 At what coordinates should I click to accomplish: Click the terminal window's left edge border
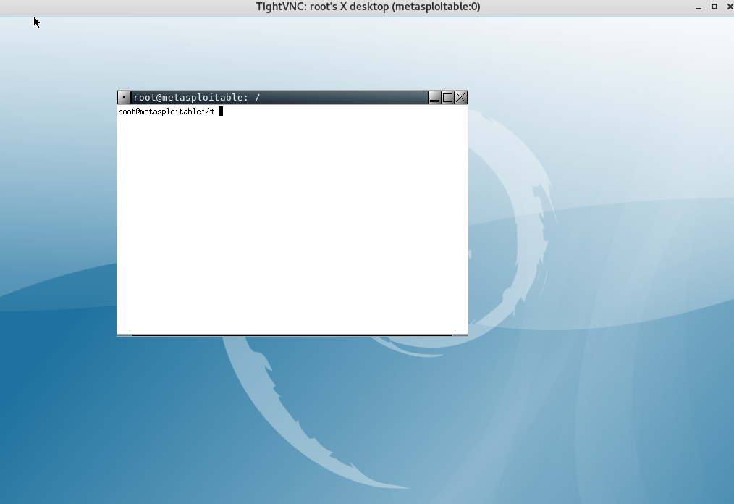point(117,217)
